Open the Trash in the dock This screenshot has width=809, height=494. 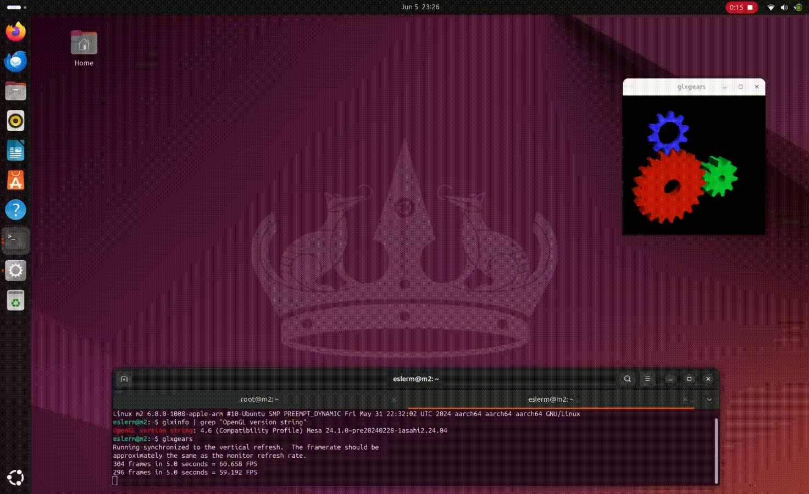(16, 301)
